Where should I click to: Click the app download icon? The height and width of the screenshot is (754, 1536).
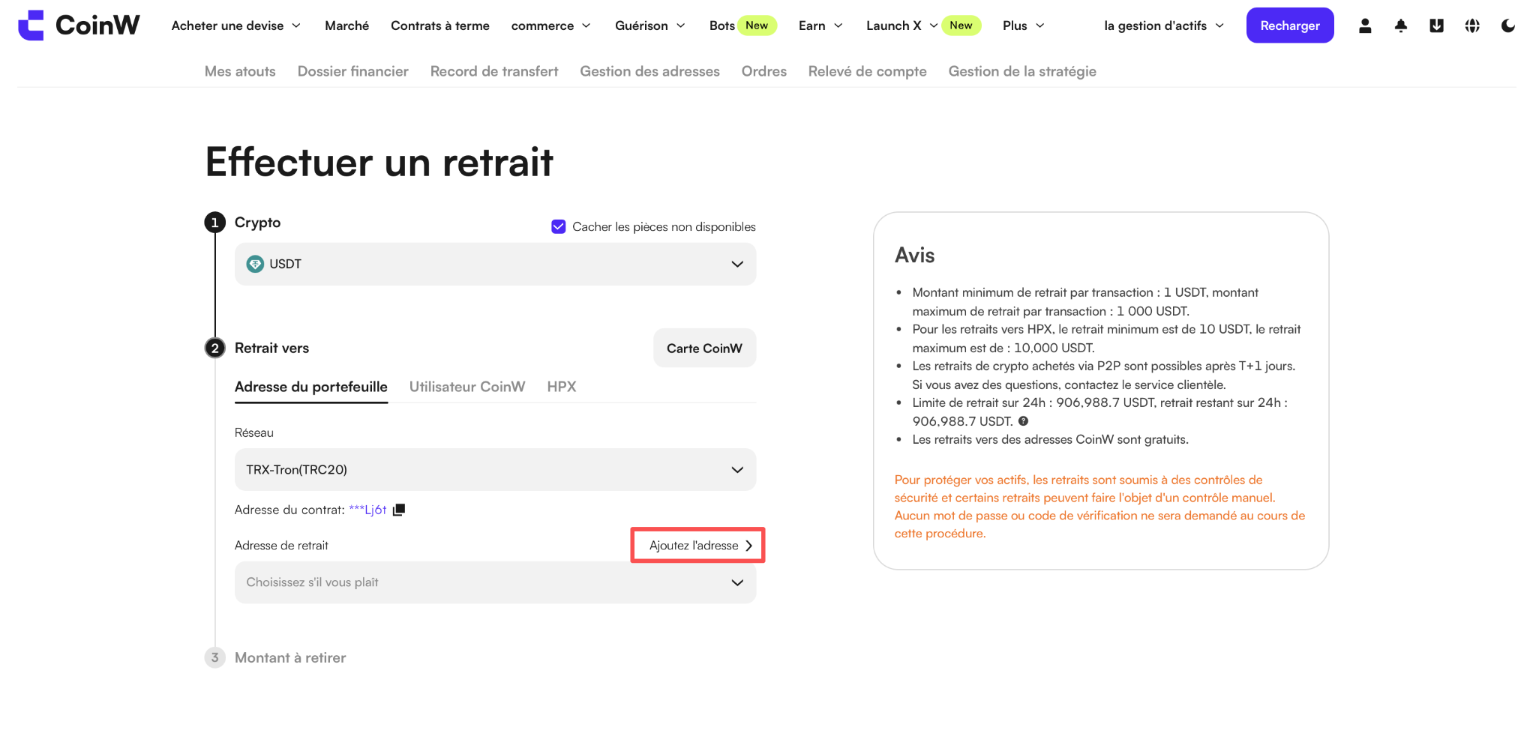(1436, 25)
